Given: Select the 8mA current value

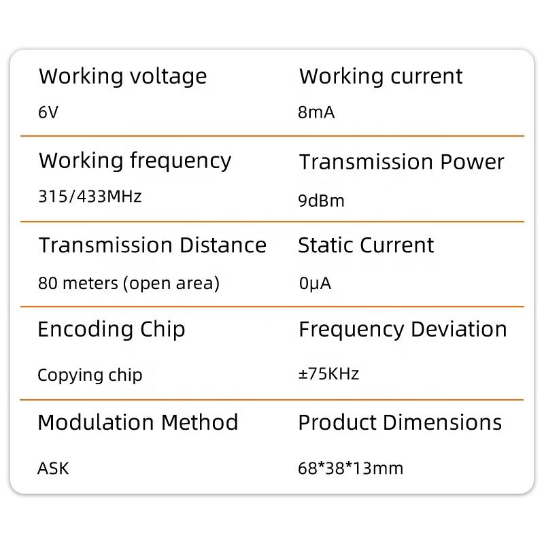Looking at the screenshot, I should [316, 112].
